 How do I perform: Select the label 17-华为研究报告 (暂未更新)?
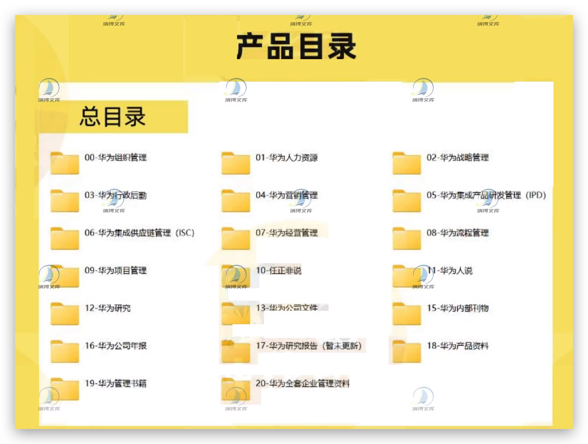point(309,346)
